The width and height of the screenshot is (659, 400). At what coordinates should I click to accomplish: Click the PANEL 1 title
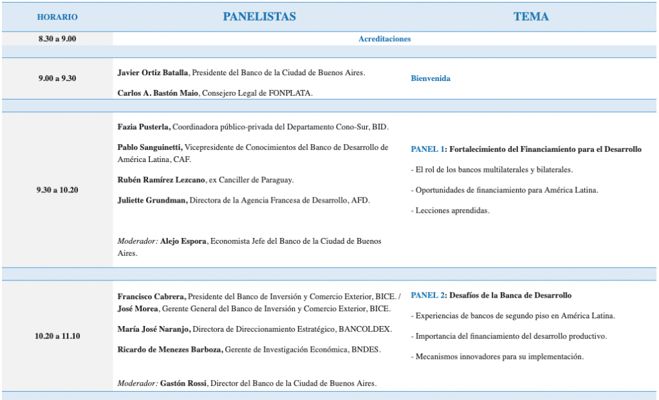(526, 149)
